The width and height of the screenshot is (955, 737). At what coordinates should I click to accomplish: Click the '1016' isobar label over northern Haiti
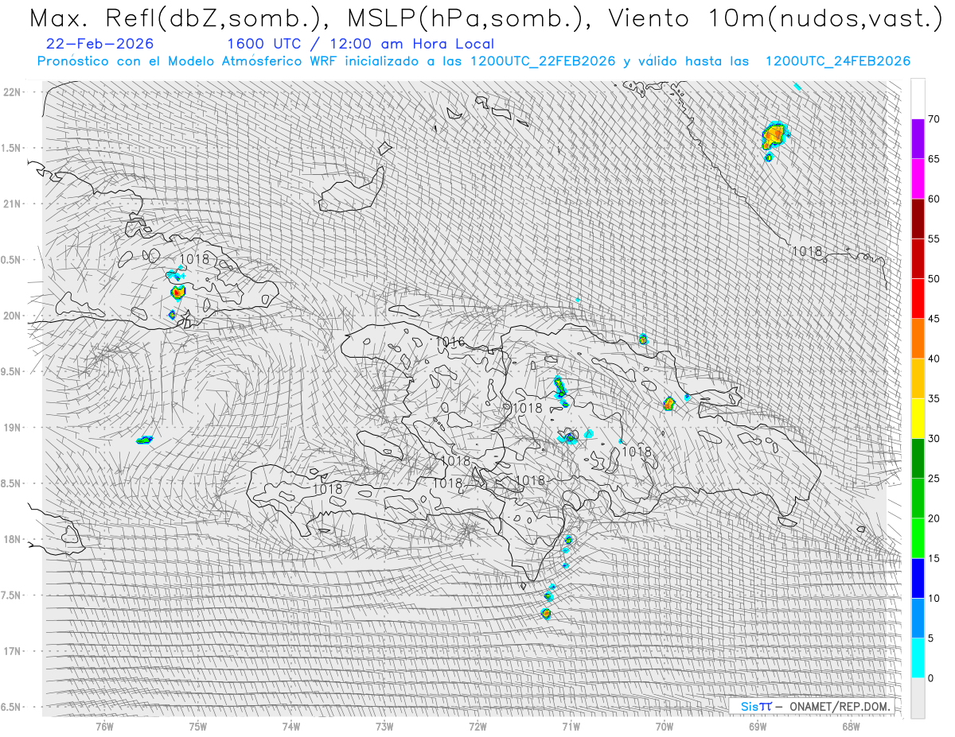pyautogui.click(x=450, y=342)
